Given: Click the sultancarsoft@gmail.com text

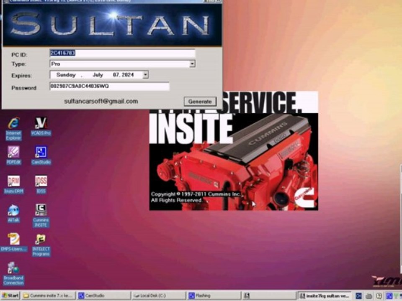Looking at the screenshot, I should (101, 101).
